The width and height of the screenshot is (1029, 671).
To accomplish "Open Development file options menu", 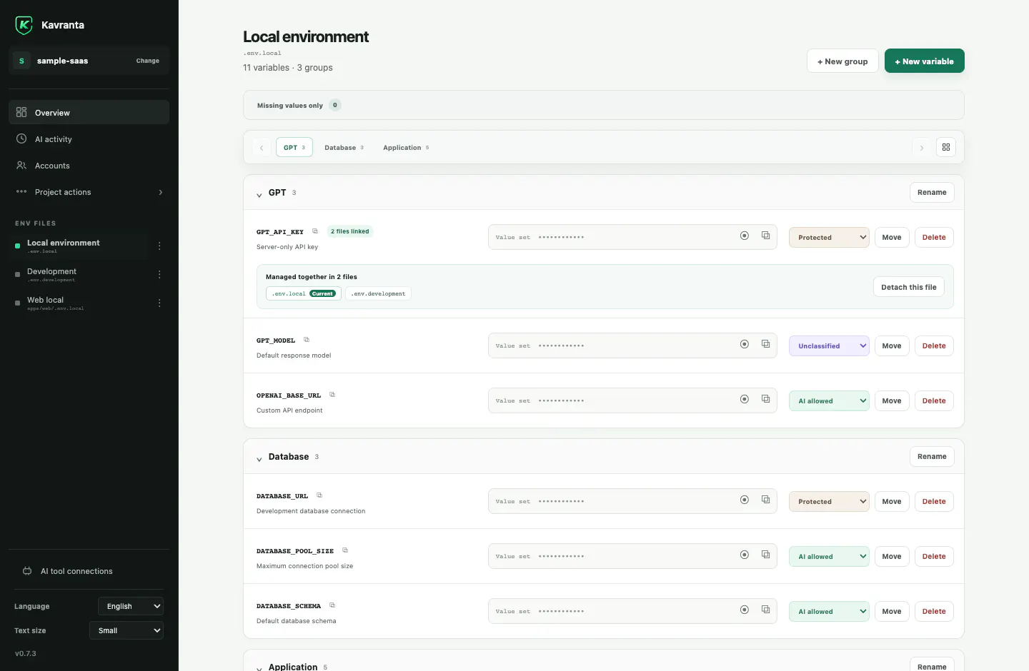I will coord(159,274).
